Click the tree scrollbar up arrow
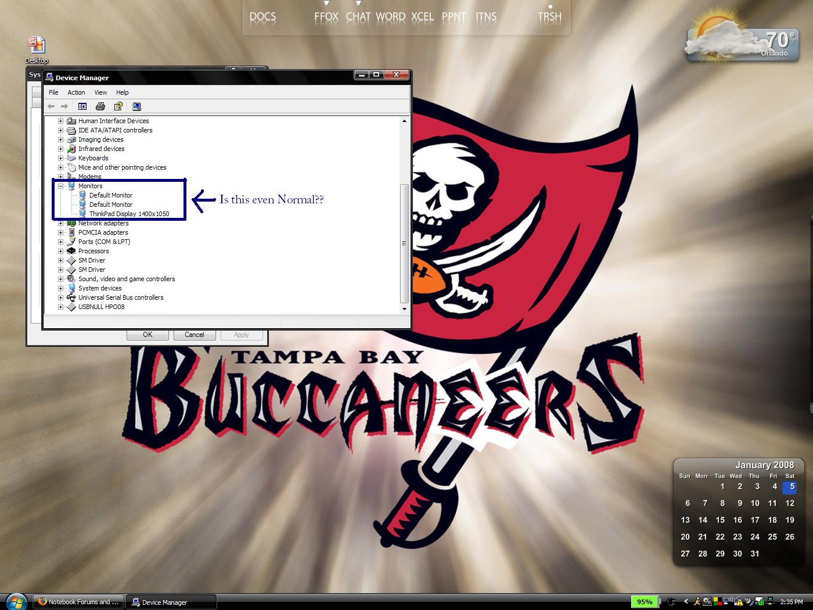This screenshot has width=813, height=610. point(405,121)
